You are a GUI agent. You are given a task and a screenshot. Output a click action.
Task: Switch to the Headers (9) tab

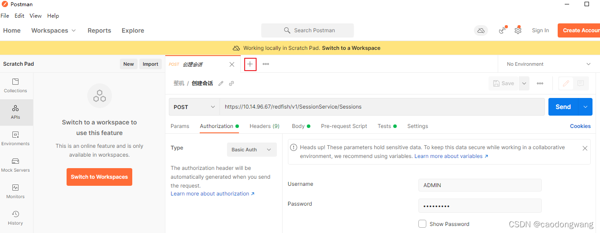click(x=265, y=126)
